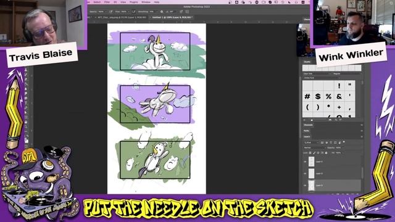Filter layers by smart objects icon
This screenshot has height=222, width=395.
pyautogui.click(x=339, y=142)
